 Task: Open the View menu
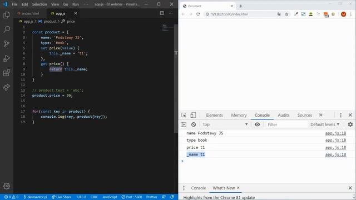(55, 4)
